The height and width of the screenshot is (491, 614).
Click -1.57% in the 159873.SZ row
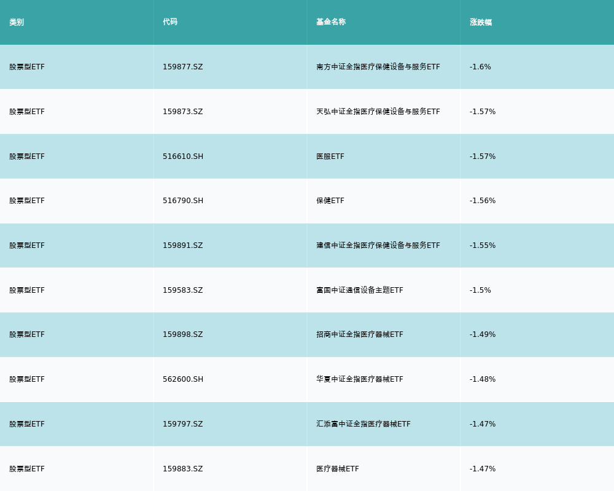pyautogui.click(x=483, y=112)
